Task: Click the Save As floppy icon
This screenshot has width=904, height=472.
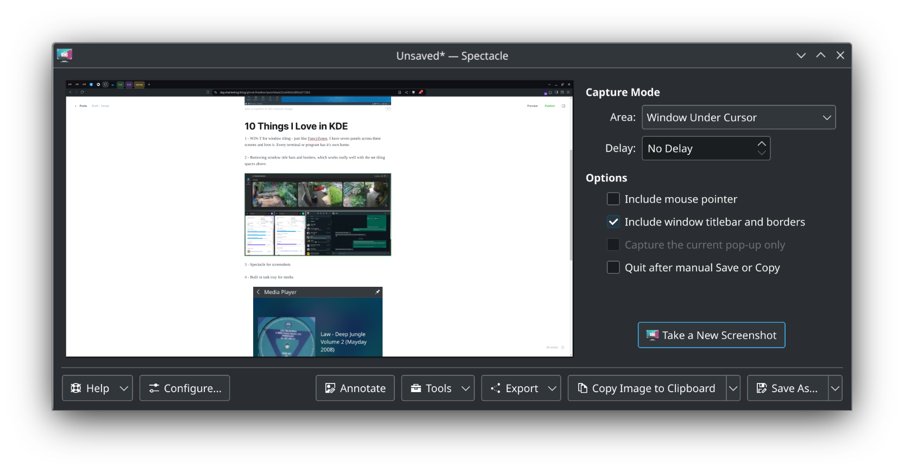Action: pos(762,388)
